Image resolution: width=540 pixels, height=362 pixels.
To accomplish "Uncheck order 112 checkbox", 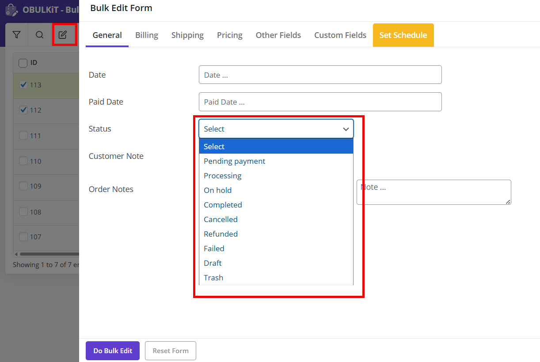I will (x=23, y=110).
